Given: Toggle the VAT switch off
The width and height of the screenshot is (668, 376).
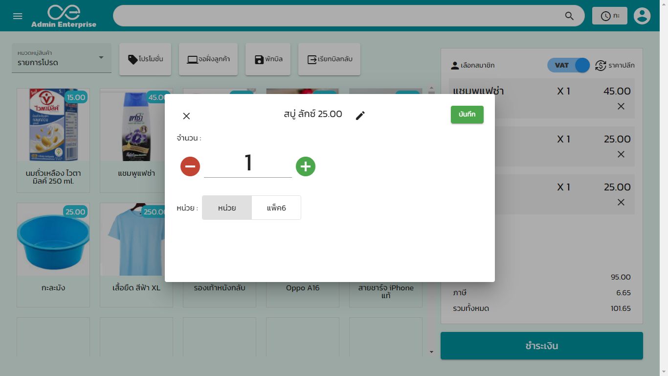Looking at the screenshot, I should coord(569,65).
